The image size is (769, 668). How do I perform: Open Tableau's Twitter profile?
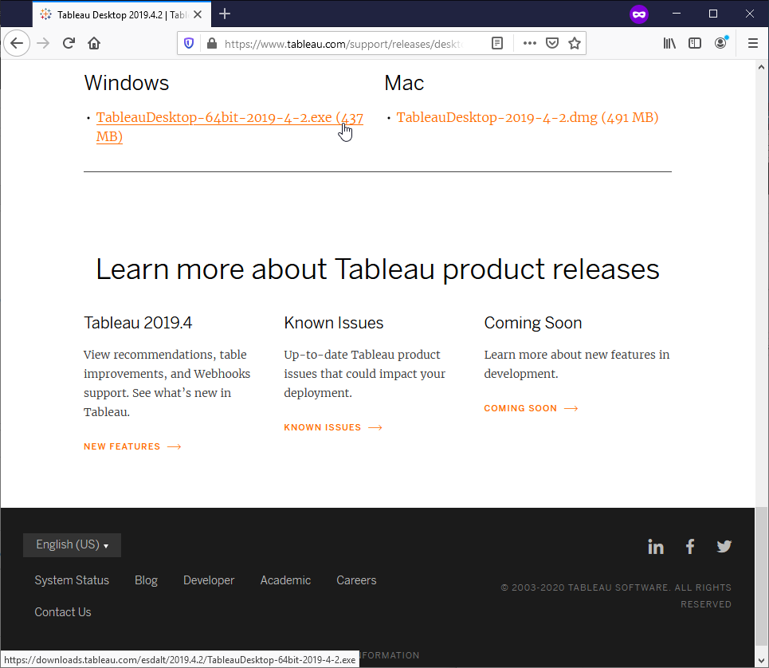(x=724, y=546)
